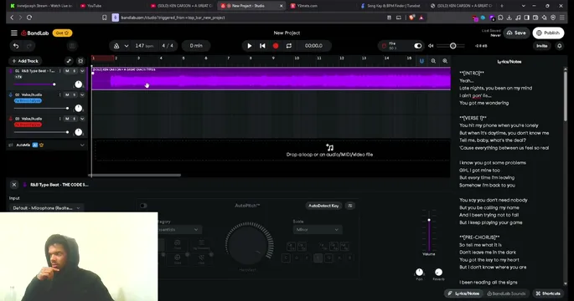The width and height of the screenshot is (574, 301).
Task: Mute the master volume speaker icon
Action: point(431,46)
